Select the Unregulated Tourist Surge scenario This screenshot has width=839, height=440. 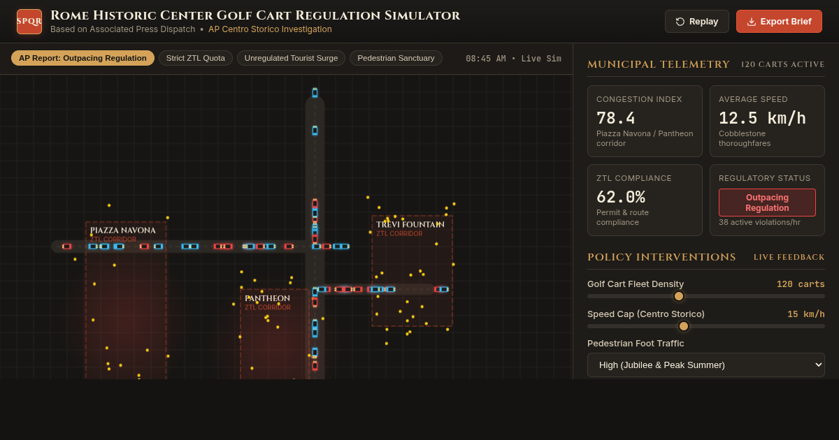pos(291,58)
